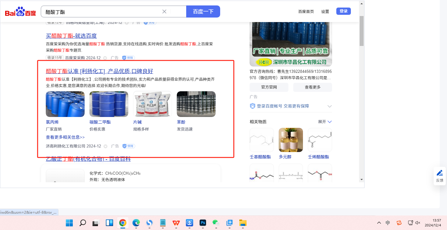Launch WPS Office from the taskbar
This screenshot has height=230, width=447.
pyautogui.click(x=176, y=223)
